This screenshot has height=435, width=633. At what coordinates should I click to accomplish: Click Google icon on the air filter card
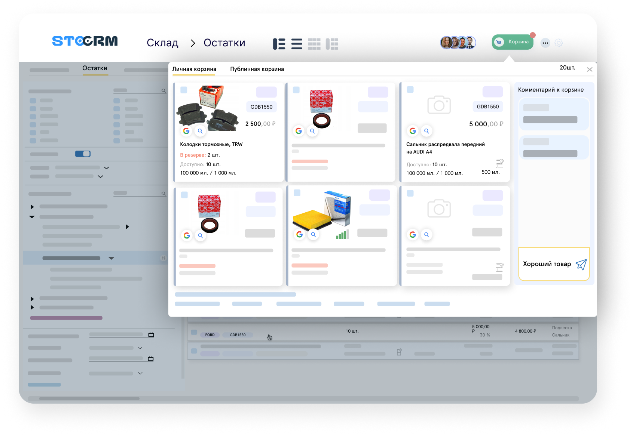click(x=299, y=234)
